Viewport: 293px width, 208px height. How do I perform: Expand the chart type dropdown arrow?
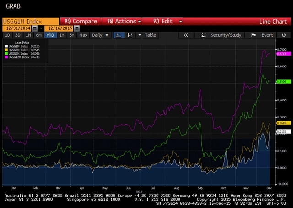(139, 35)
